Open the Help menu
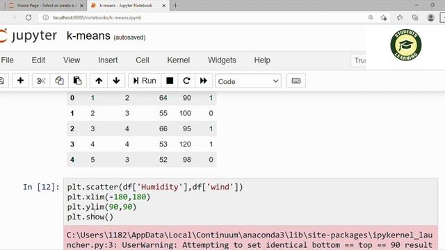 click(262, 60)
